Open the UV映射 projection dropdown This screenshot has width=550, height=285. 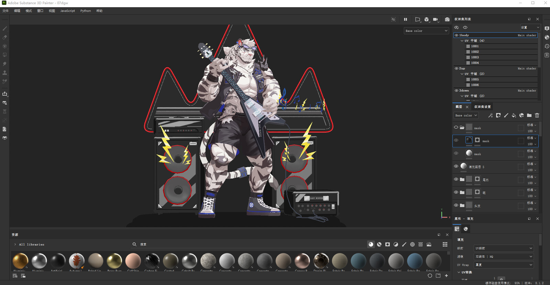tap(504, 248)
